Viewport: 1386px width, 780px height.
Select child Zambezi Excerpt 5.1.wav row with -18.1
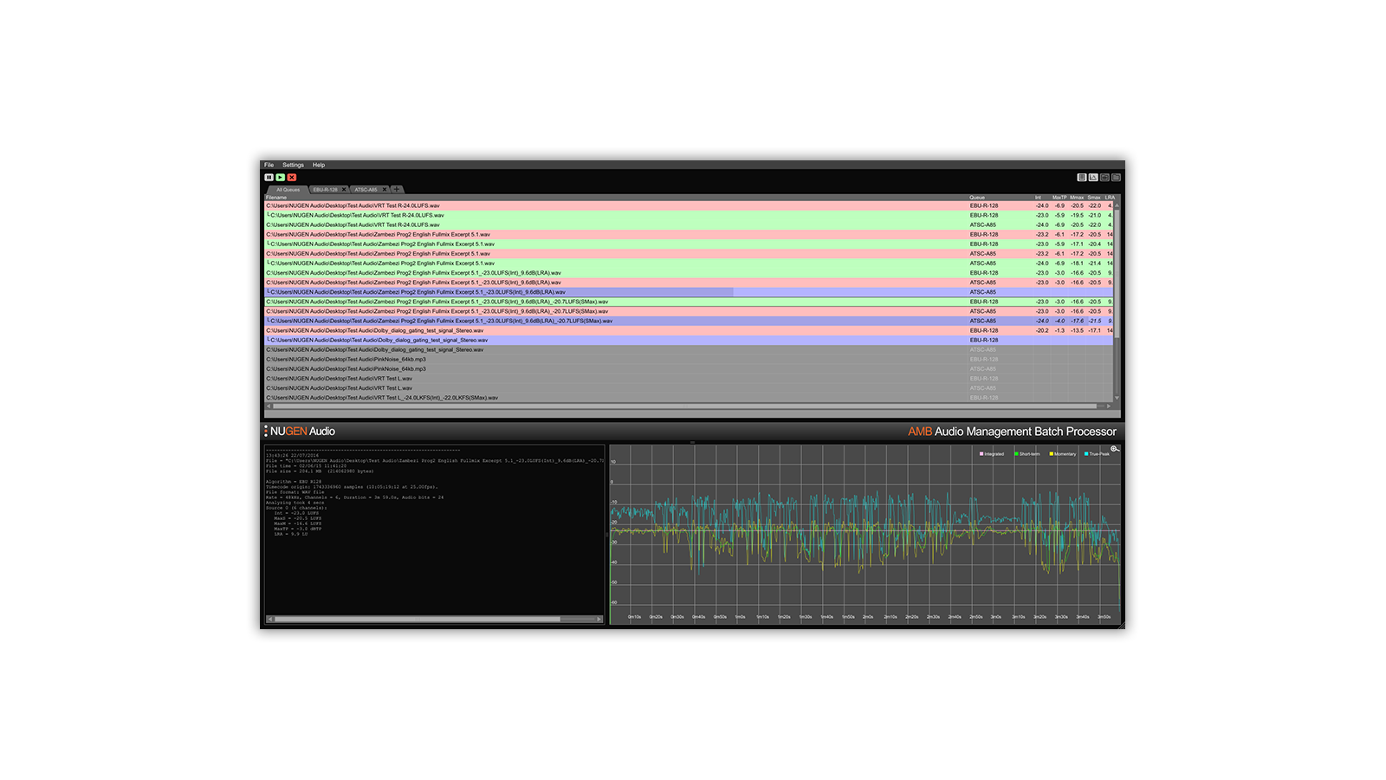tap(689, 263)
